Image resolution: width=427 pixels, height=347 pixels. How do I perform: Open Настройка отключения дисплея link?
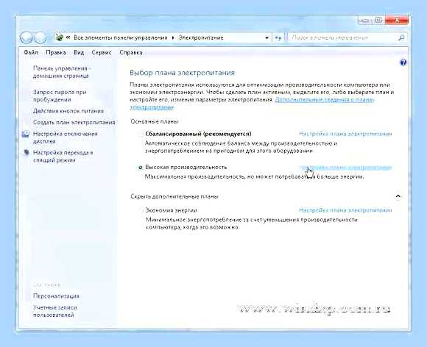pyautogui.click(x=65, y=137)
